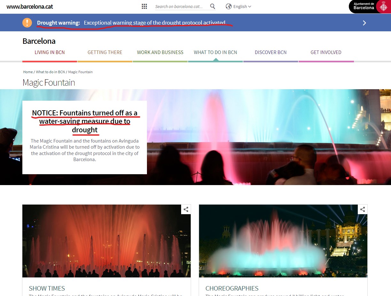Viewport: 391px width, 296px height.
Task: Open the SHOW TIMES card heading
Action: point(47,288)
